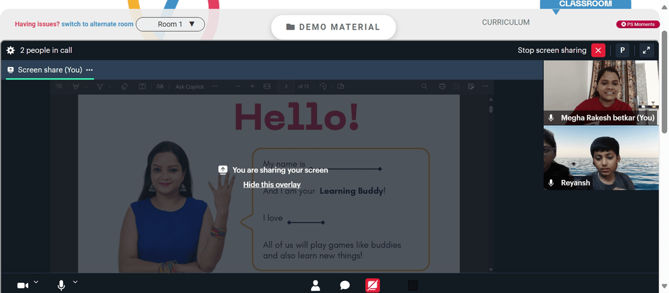Open Room 1 dropdown
Screen dimensions: 669x293
(x=170, y=24)
